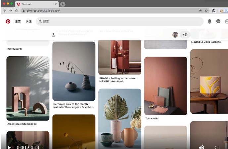Viewport: 228px width, 149px height.
Task: Click the Kintsukuroi pin title
Action: [x=15, y=49]
